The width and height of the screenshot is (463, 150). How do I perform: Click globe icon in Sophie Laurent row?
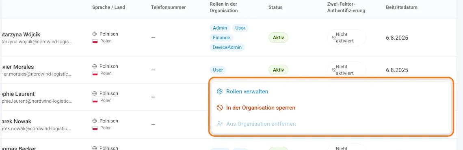(x=95, y=93)
